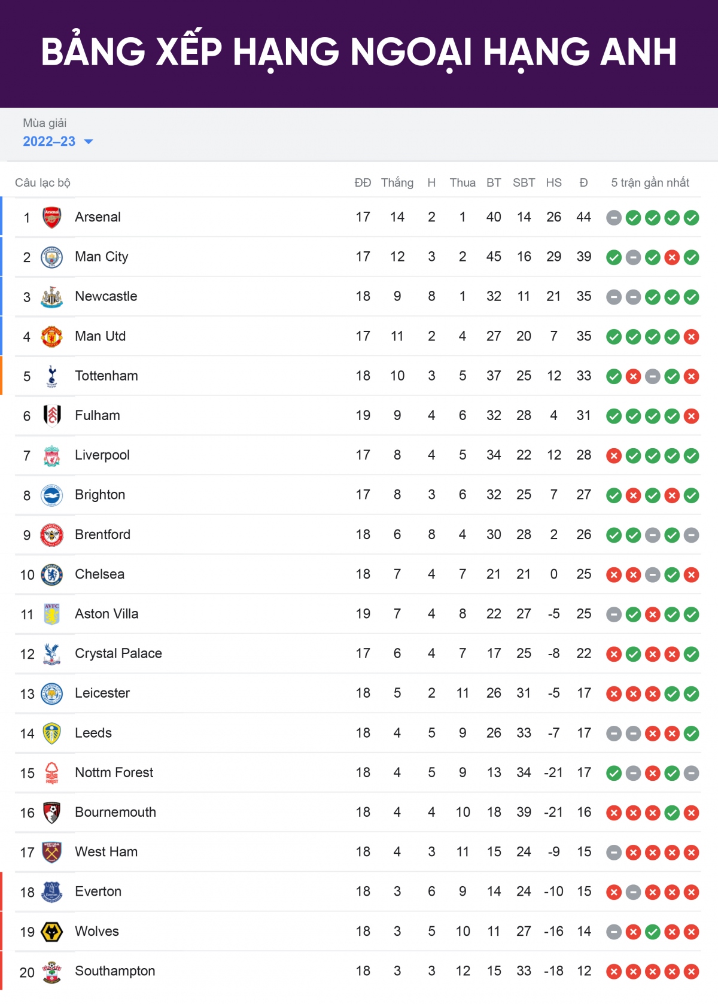Select the Wolves wolf-head logo
Viewport: 718px width, 1004px height.
pyautogui.click(x=52, y=932)
